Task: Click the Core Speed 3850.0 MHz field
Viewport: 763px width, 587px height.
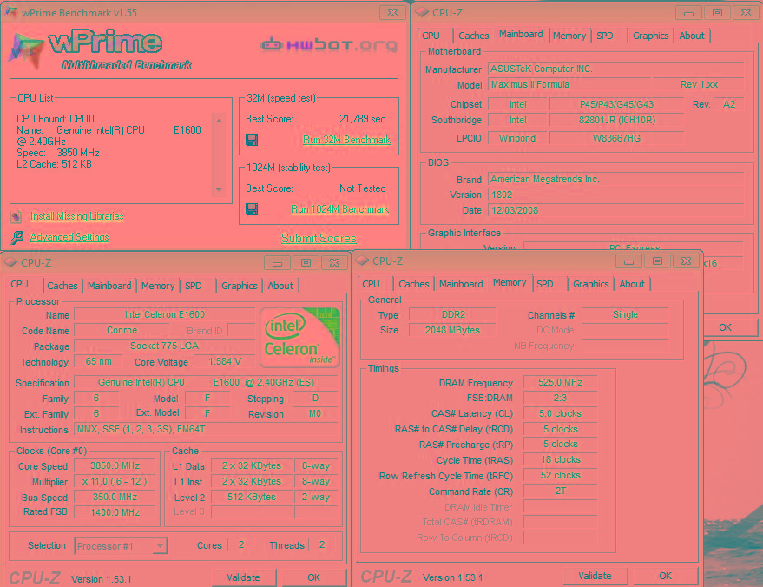Action: point(115,465)
